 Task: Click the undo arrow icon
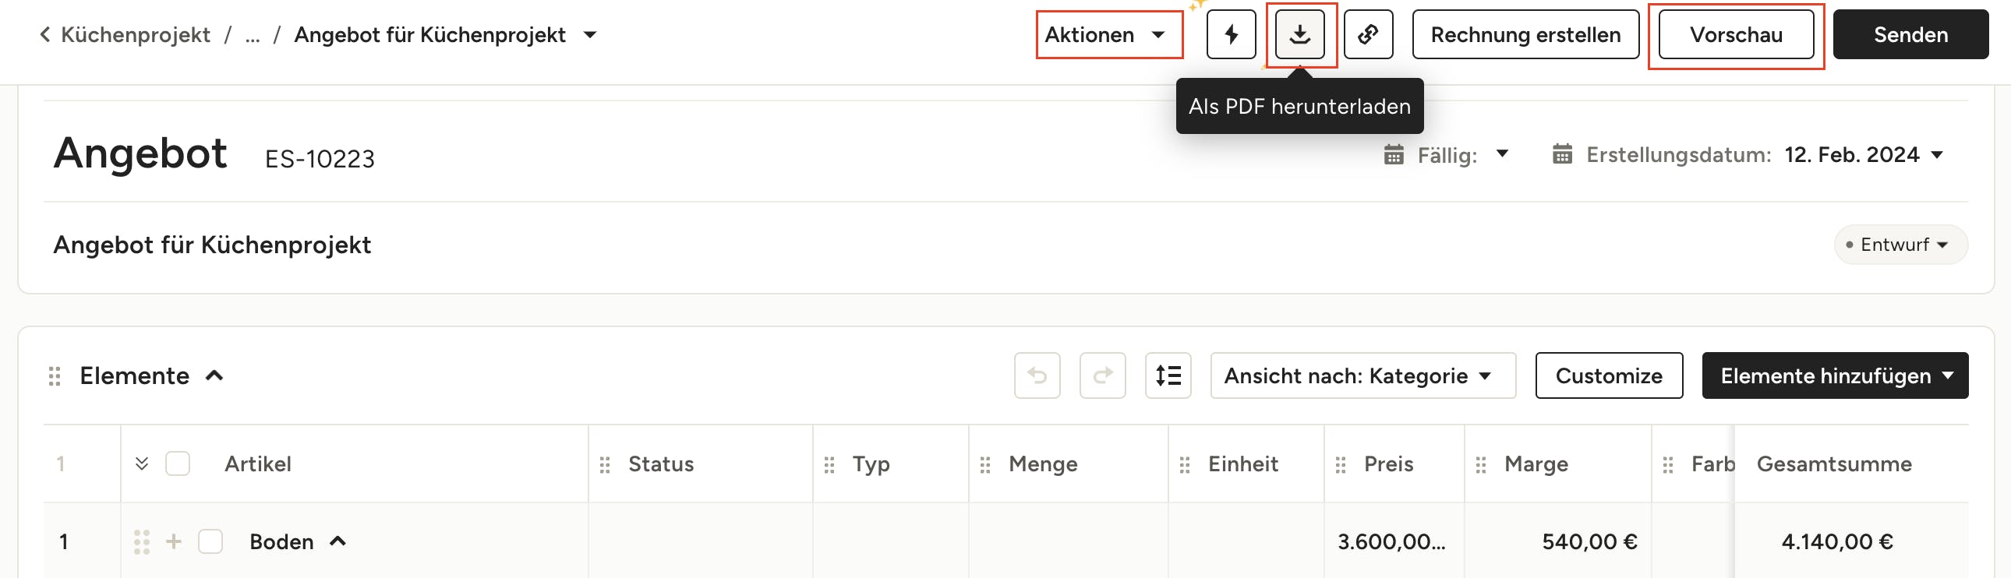[1037, 376]
